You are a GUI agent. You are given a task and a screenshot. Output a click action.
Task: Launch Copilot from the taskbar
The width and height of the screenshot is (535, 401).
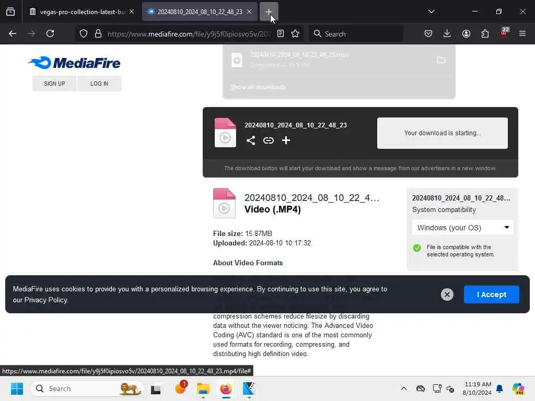[518, 388]
